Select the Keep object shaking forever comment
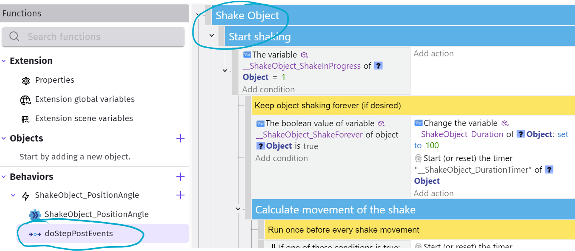The image size is (575, 251). pos(327,106)
